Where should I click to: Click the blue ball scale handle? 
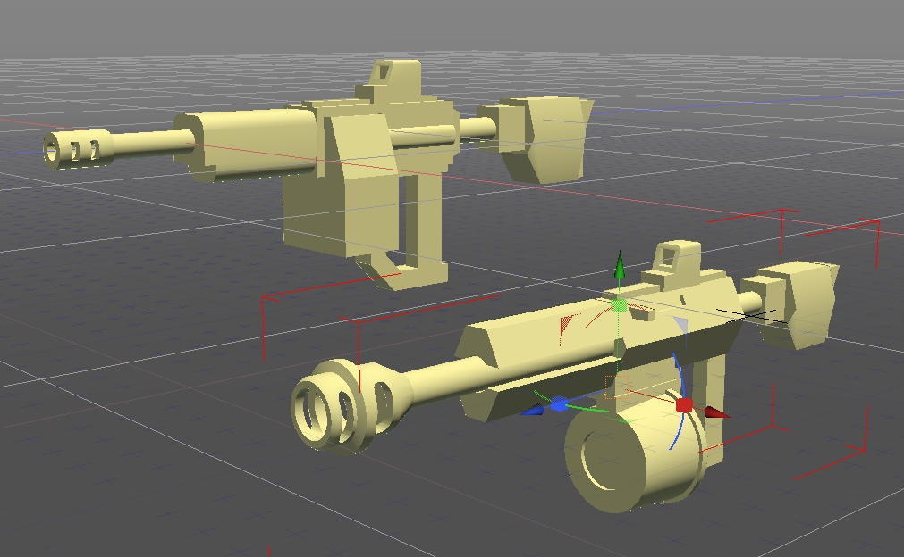(558, 405)
